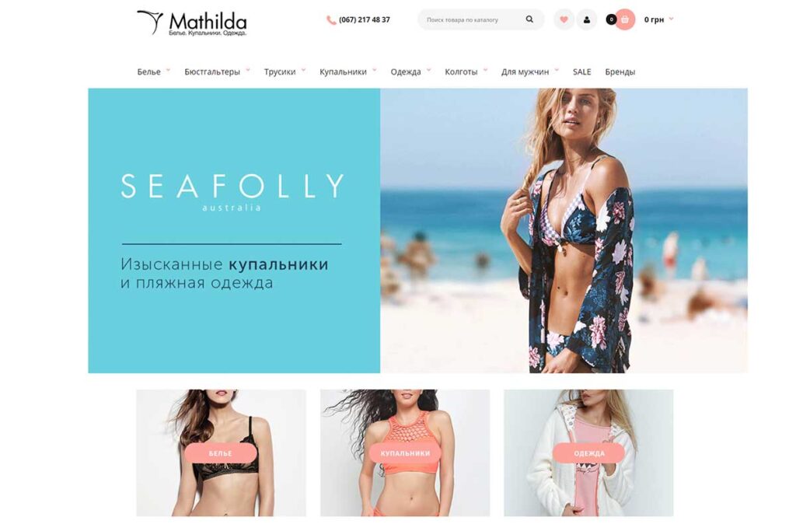Open the Колготы menu item
Screen dimensions: 796x531
(x=461, y=72)
